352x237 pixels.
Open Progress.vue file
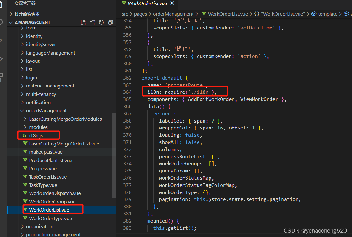tap(43, 169)
